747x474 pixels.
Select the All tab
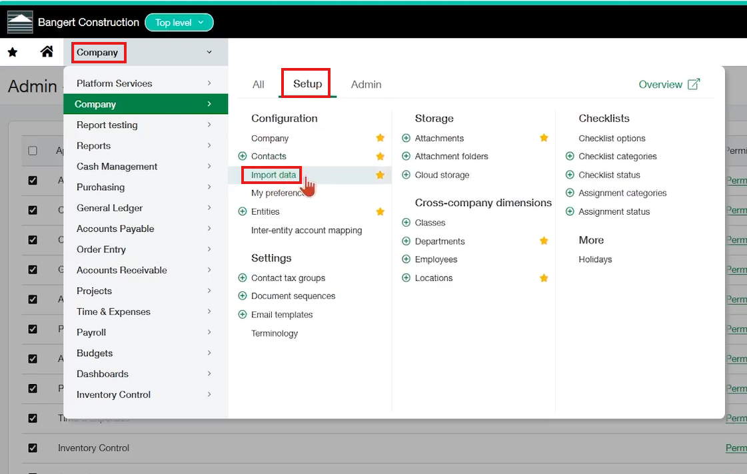coord(258,84)
